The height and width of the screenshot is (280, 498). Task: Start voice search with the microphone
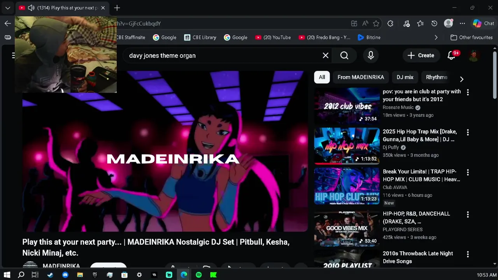(x=371, y=56)
